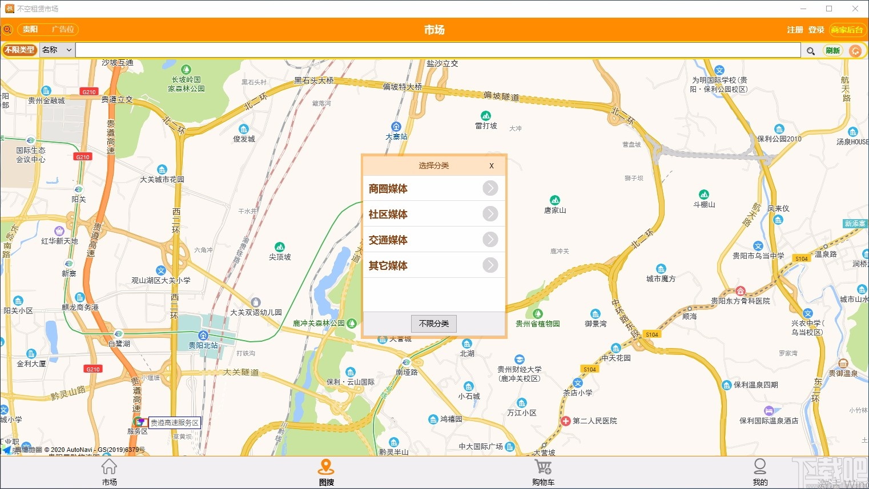Select the 交通媒体 category
This screenshot has height=489, width=869.
434,240
